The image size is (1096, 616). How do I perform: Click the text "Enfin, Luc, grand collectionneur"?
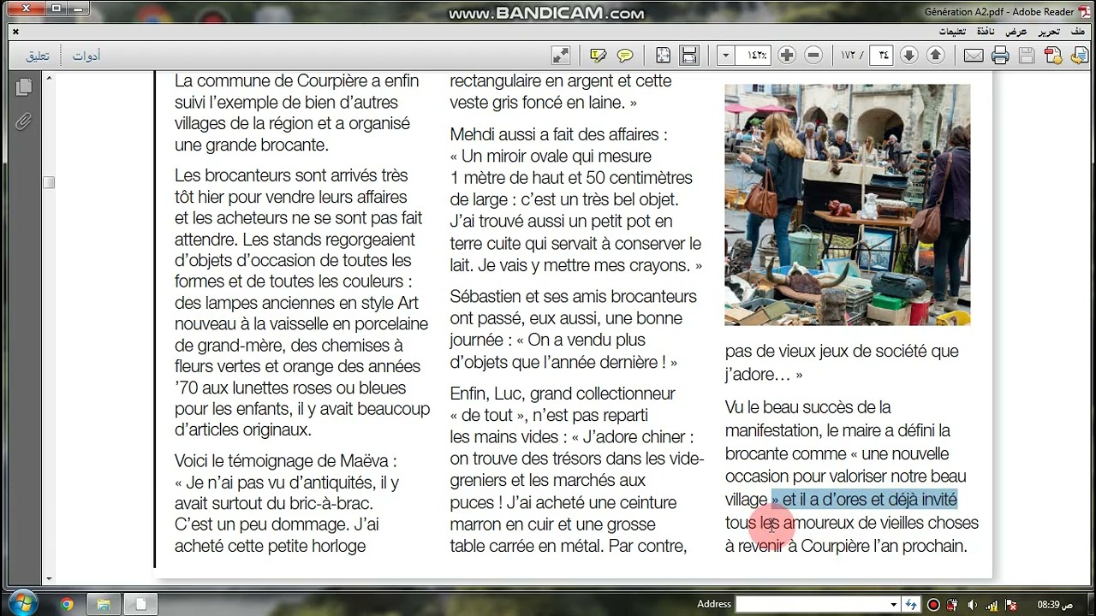(x=563, y=394)
